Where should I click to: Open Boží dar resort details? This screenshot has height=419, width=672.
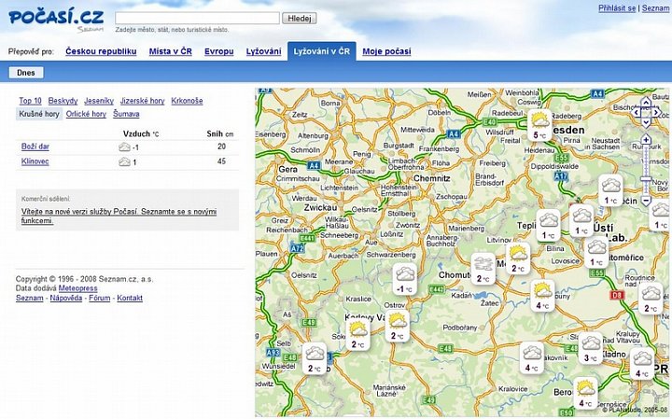[x=35, y=147]
